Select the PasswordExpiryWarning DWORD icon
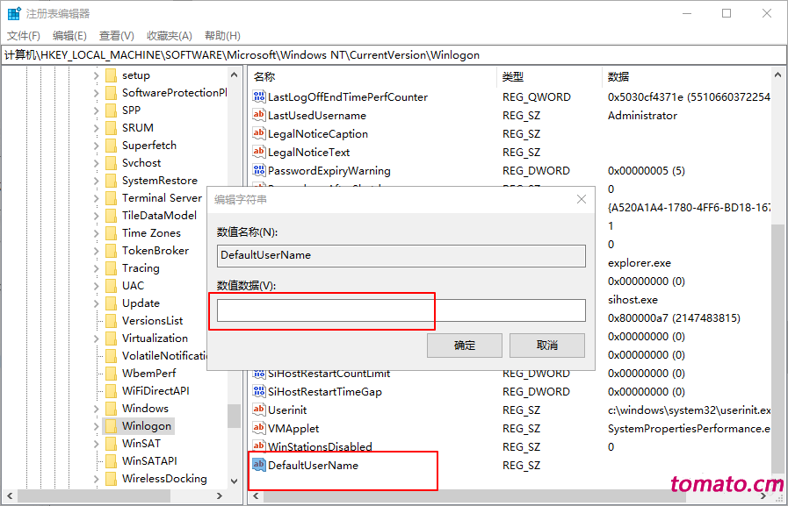 tap(259, 170)
